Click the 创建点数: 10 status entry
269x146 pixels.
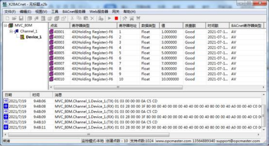[117, 141]
